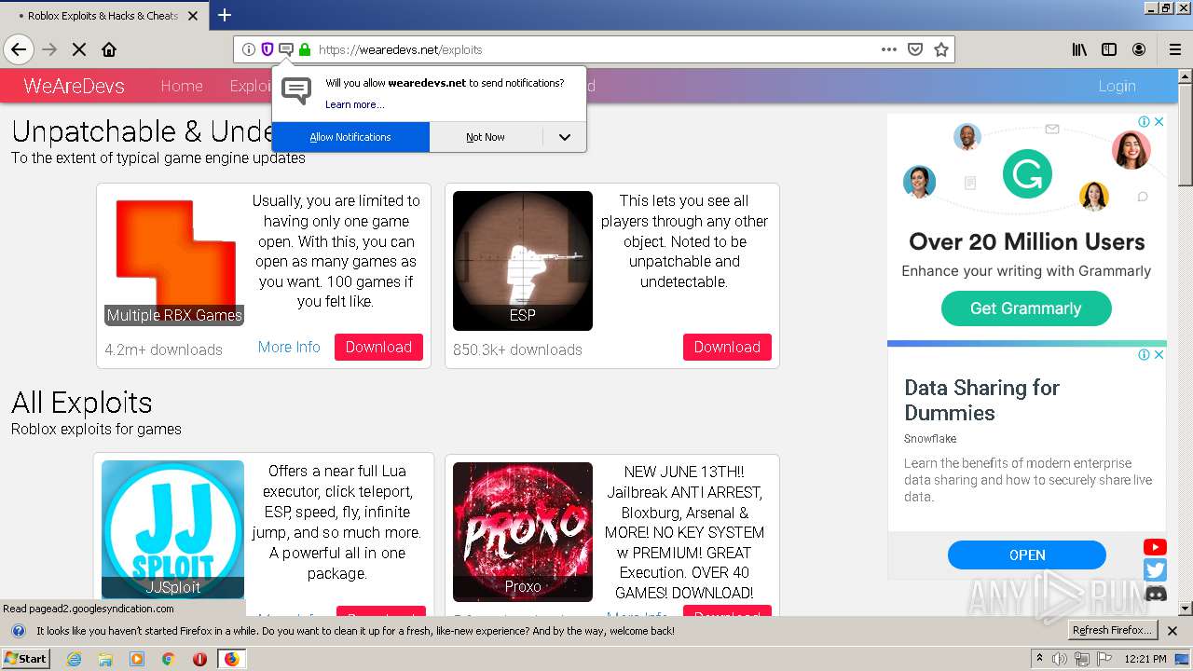
Task: Open the Discord social icon
Action: point(1155,594)
